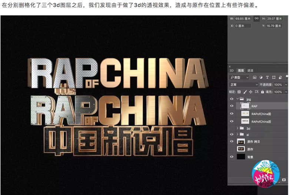Lock image pixels brush icon
The image size is (289, 195).
click(245, 92)
